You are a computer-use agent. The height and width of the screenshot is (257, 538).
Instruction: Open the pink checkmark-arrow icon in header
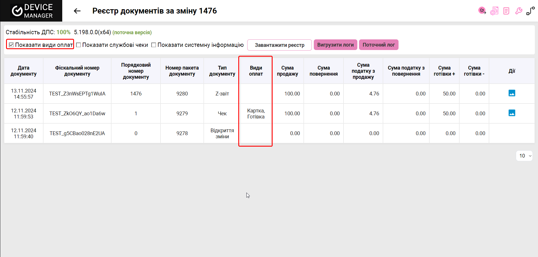point(482,11)
